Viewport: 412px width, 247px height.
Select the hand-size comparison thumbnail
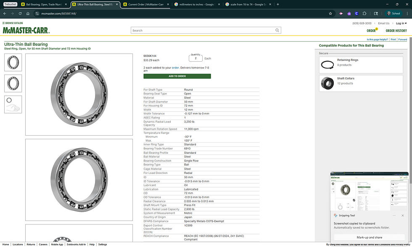click(x=13, y=105)
